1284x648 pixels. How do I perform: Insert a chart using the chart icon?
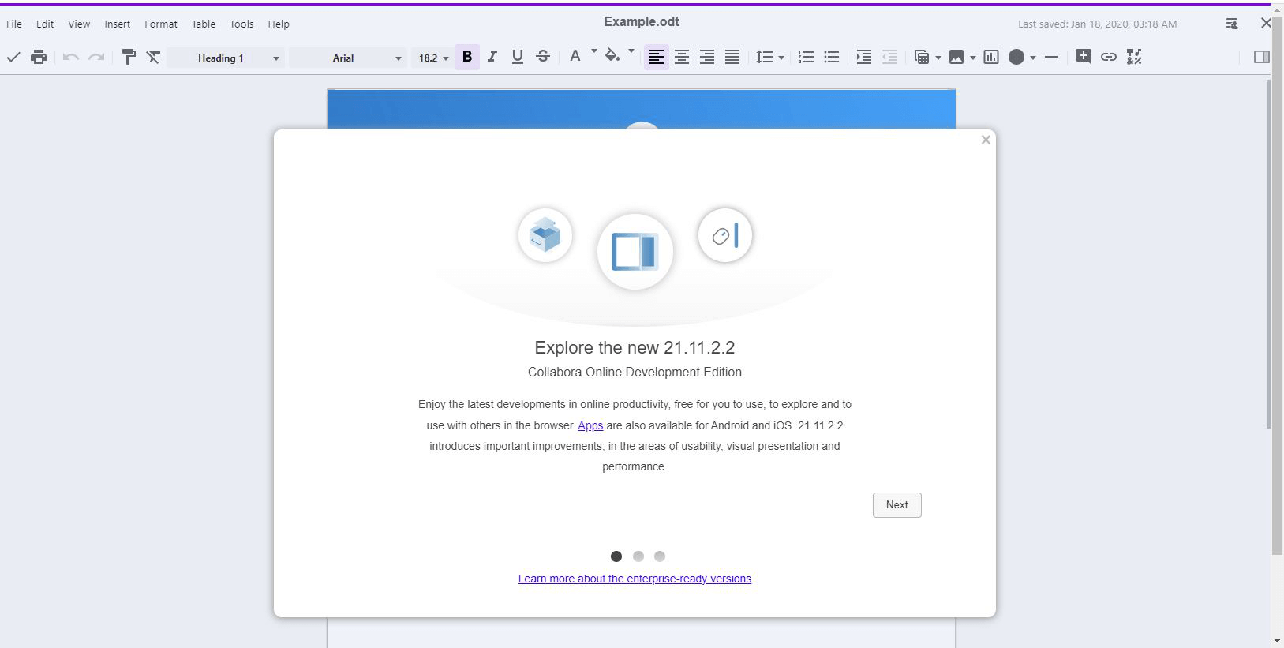[991, 57]
